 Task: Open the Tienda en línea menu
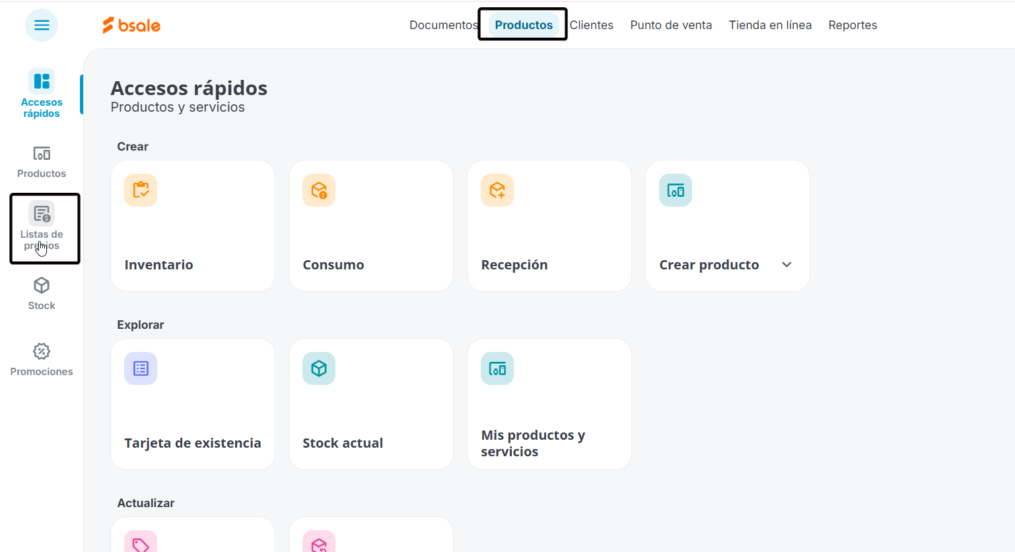770,25
